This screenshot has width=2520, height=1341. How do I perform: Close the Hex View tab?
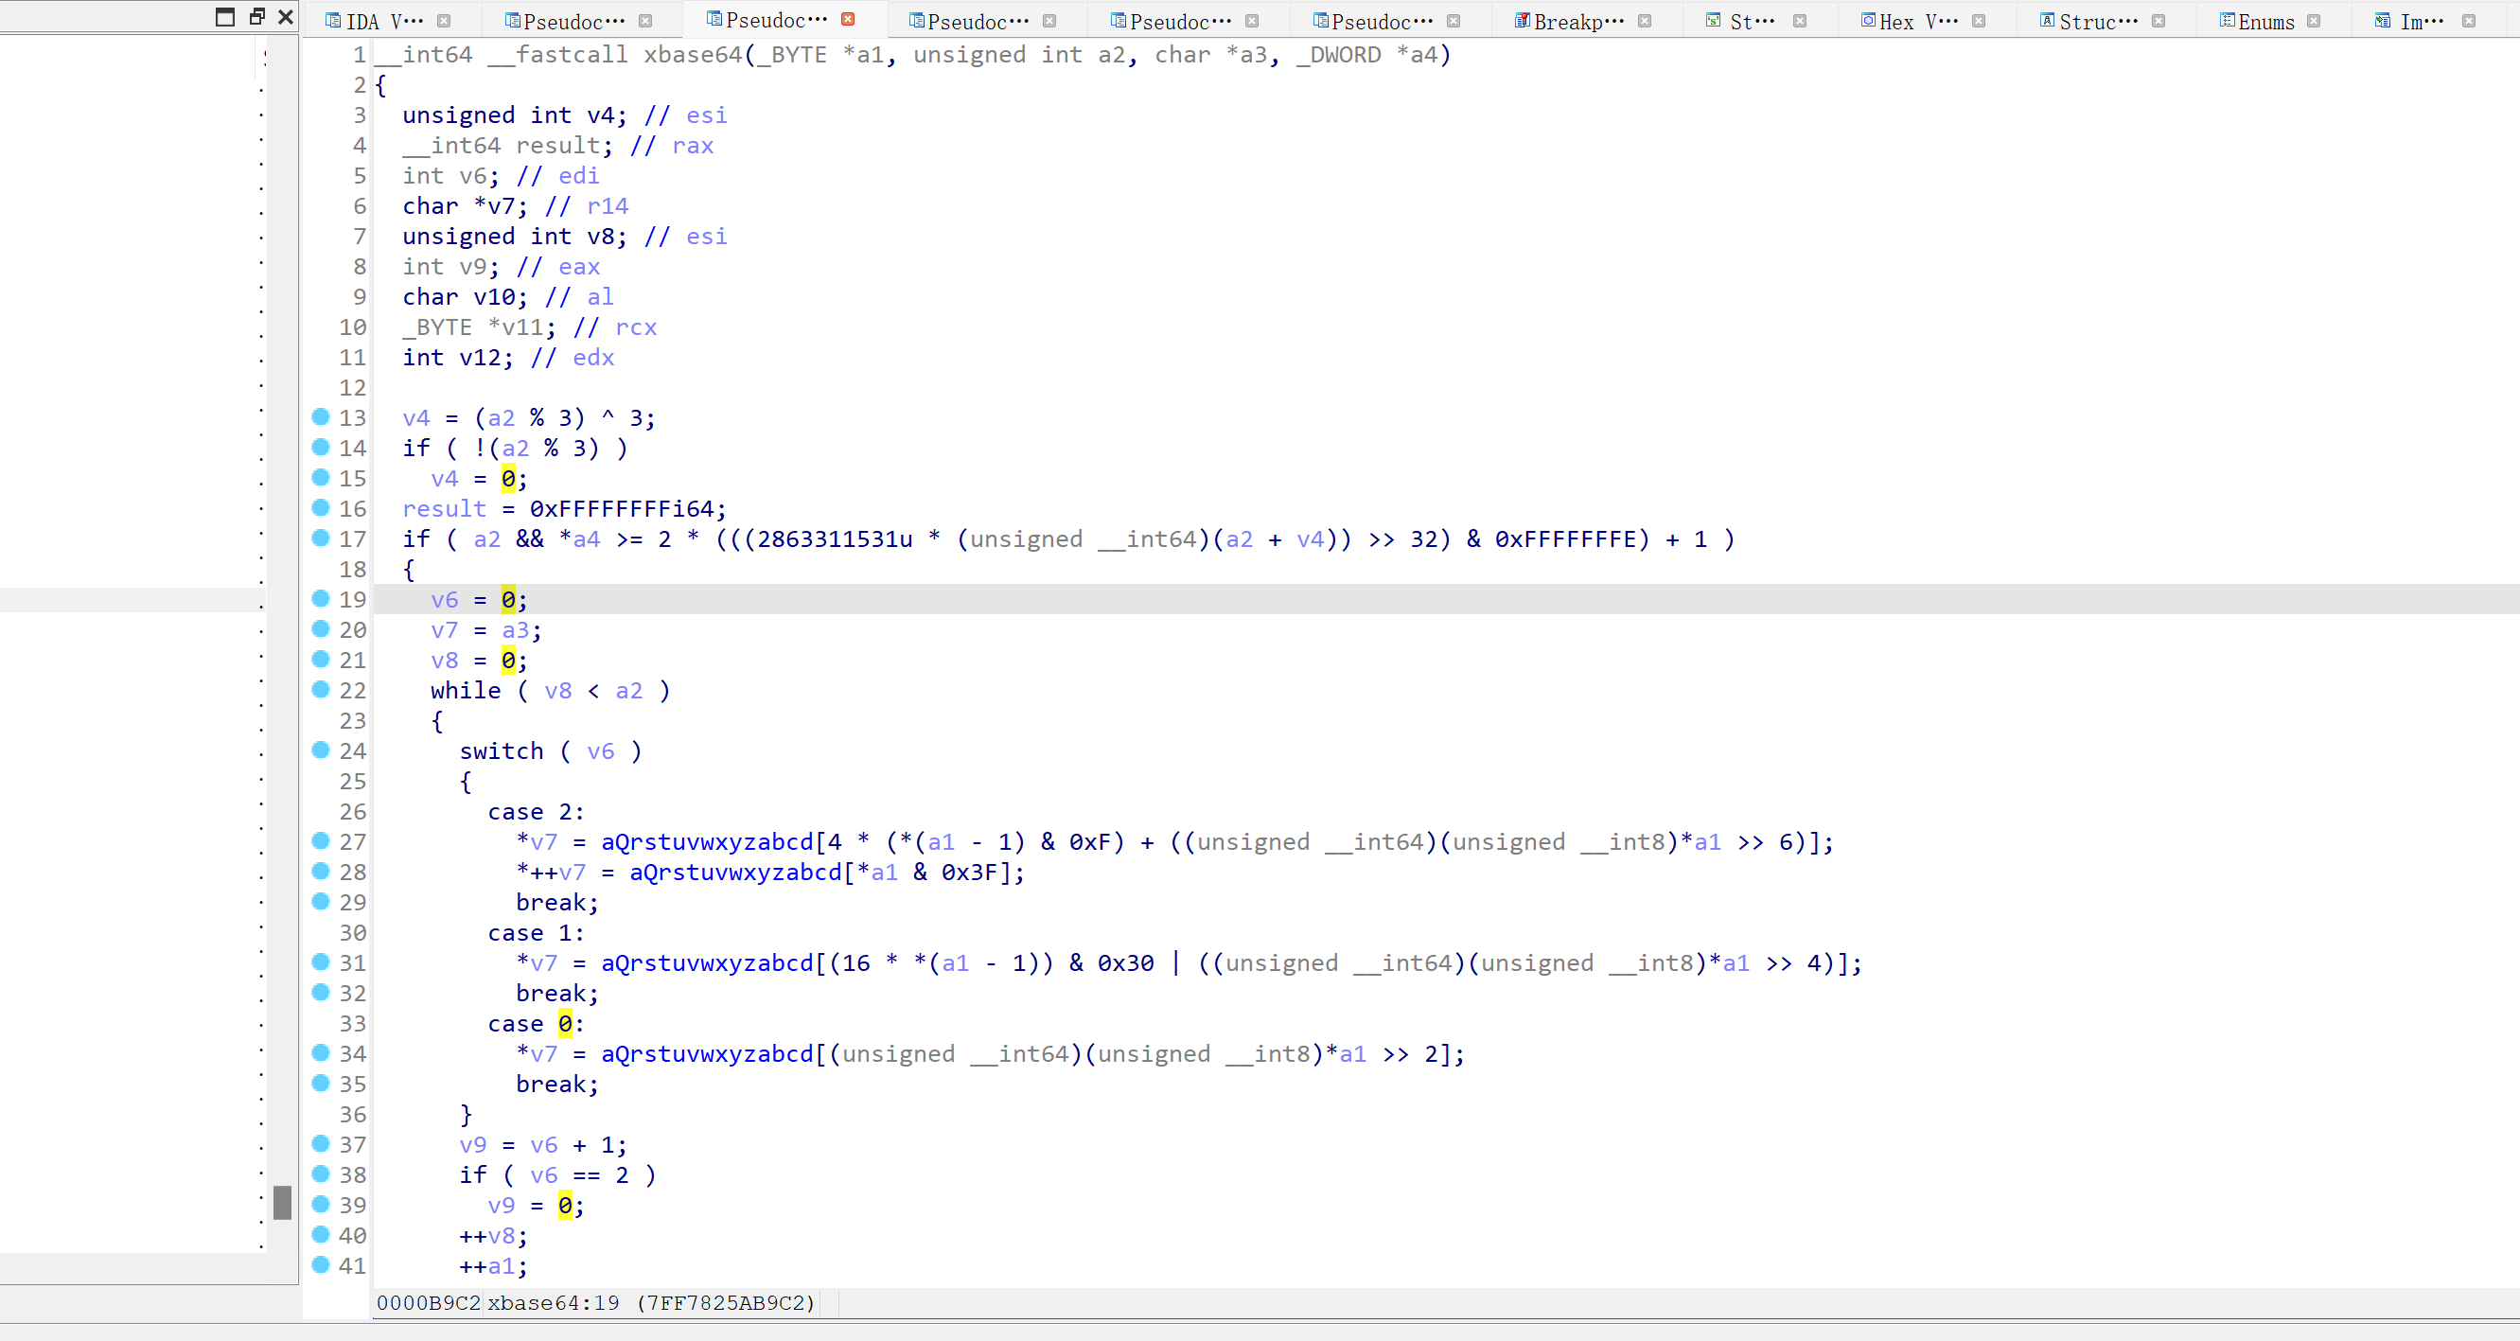tap(1979, 21)
